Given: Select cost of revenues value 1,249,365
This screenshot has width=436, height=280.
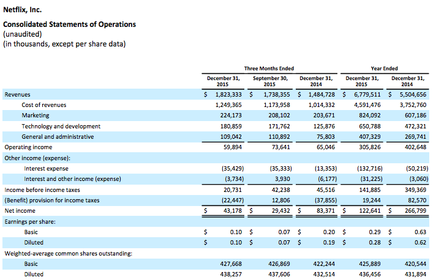Looking at the screenshot, I should pos(228,105).
